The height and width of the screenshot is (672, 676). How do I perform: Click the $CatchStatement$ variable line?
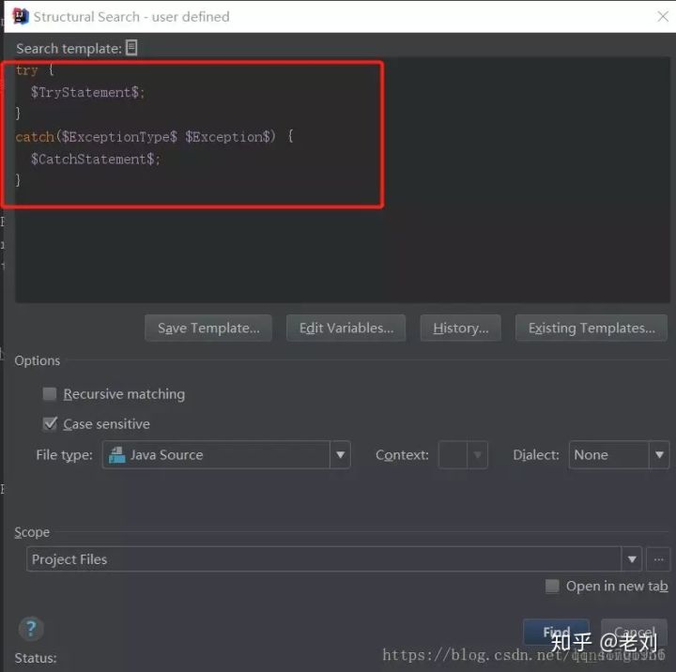point(95,159)
